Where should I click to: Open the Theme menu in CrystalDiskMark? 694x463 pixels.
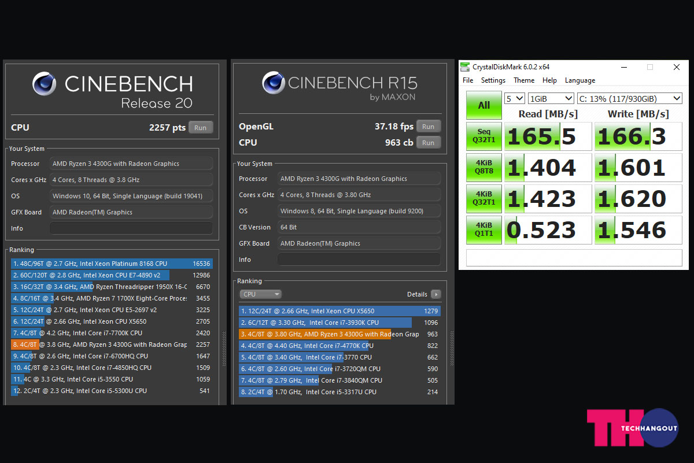pyautogui.click(x=524, y=80)
